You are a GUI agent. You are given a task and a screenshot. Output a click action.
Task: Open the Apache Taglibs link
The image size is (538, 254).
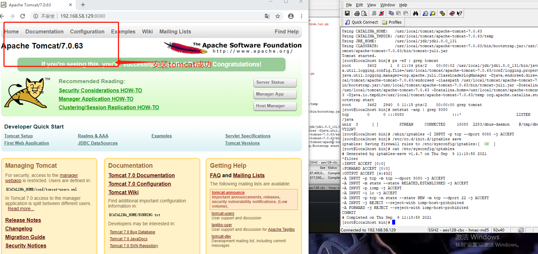[x=281, y=229]
